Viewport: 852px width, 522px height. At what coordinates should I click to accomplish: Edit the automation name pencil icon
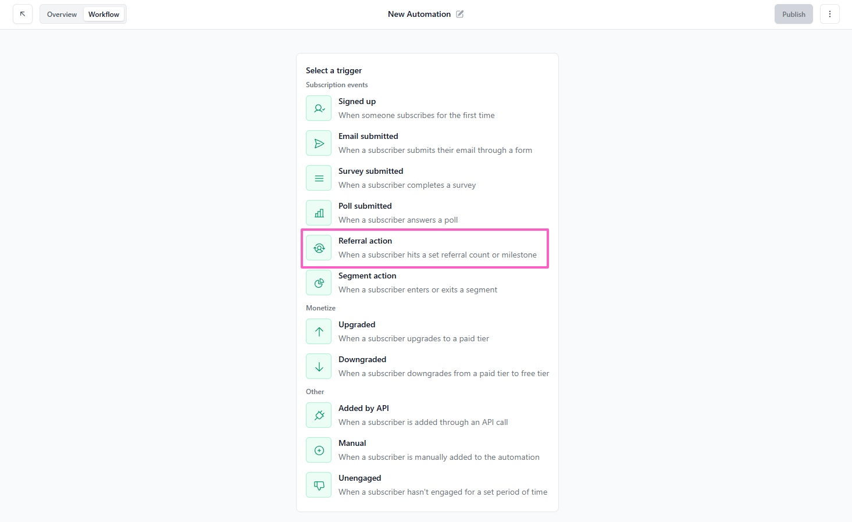[x=460, y=14]
